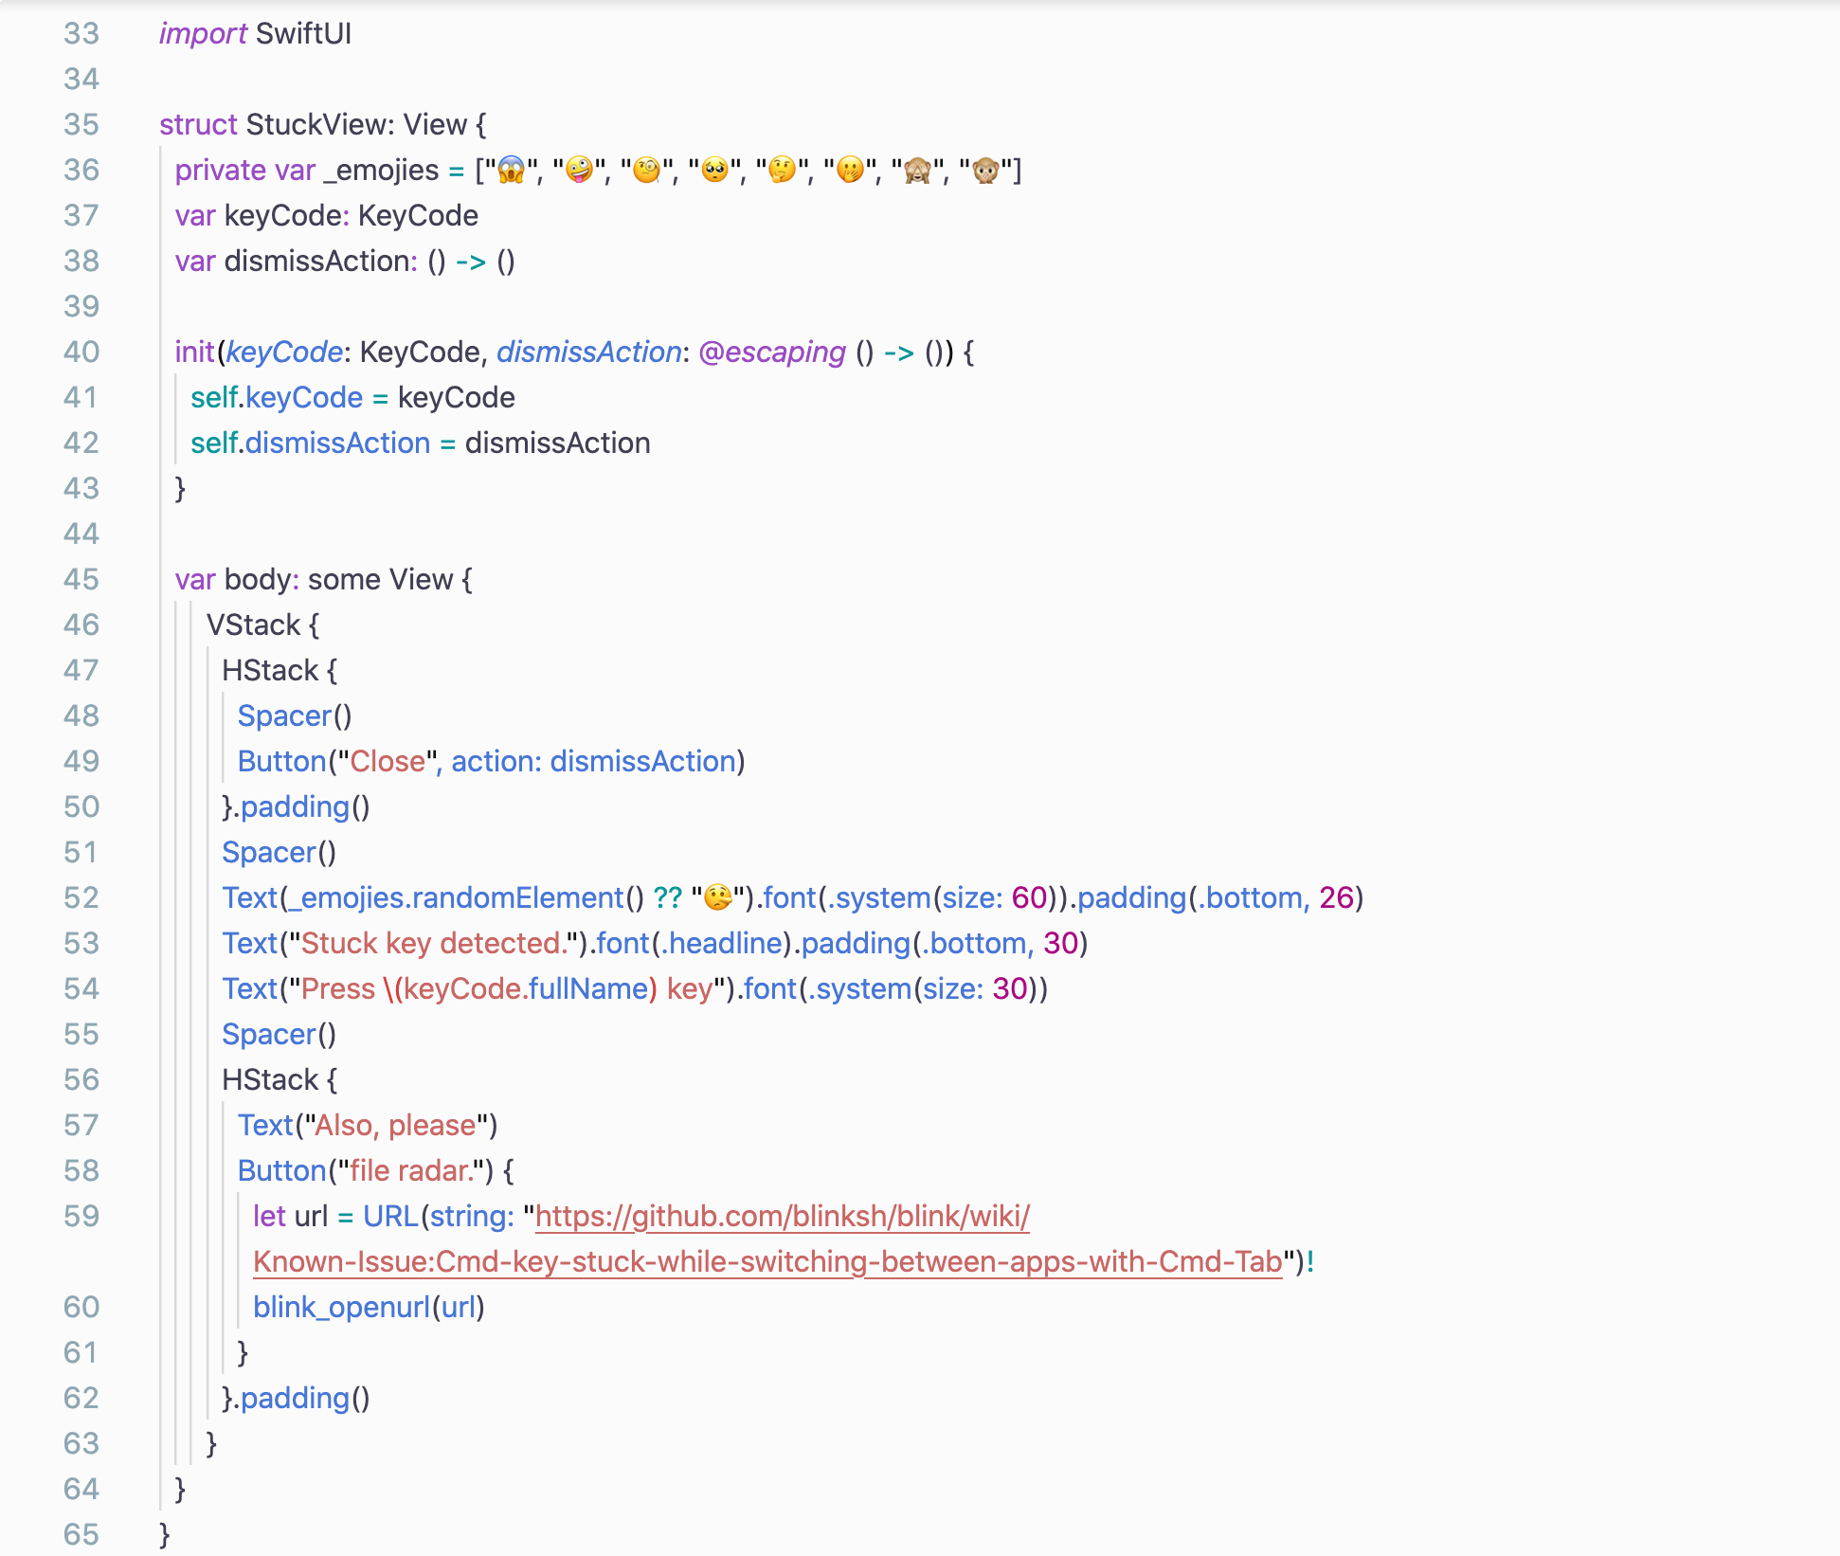The width and height of the screenshot is (1840, 1556).
Task: Click the monocle face emoji
Action: tap(647, 171)
